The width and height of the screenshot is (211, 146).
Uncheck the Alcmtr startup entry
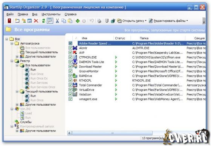click(x=70, y=48)
